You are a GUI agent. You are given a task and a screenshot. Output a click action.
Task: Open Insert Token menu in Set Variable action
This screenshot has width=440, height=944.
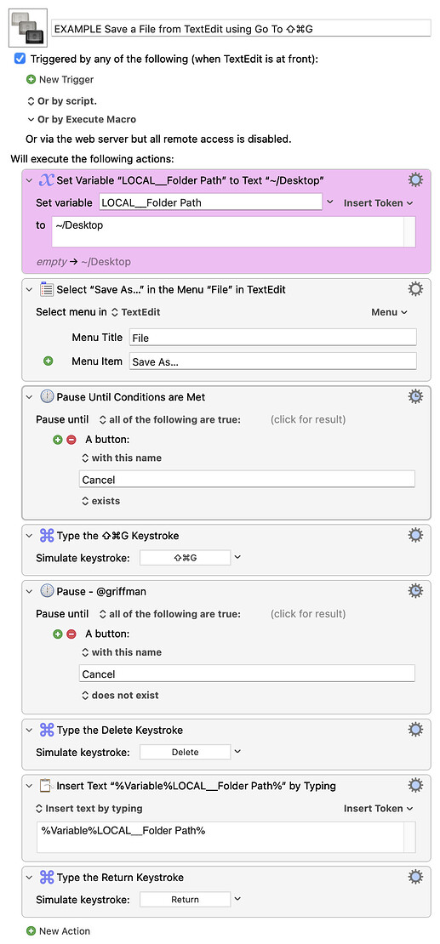[378, 203]
